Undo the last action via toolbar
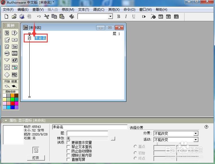The width and height of the screenshot is (215, 164). point(39,16)
